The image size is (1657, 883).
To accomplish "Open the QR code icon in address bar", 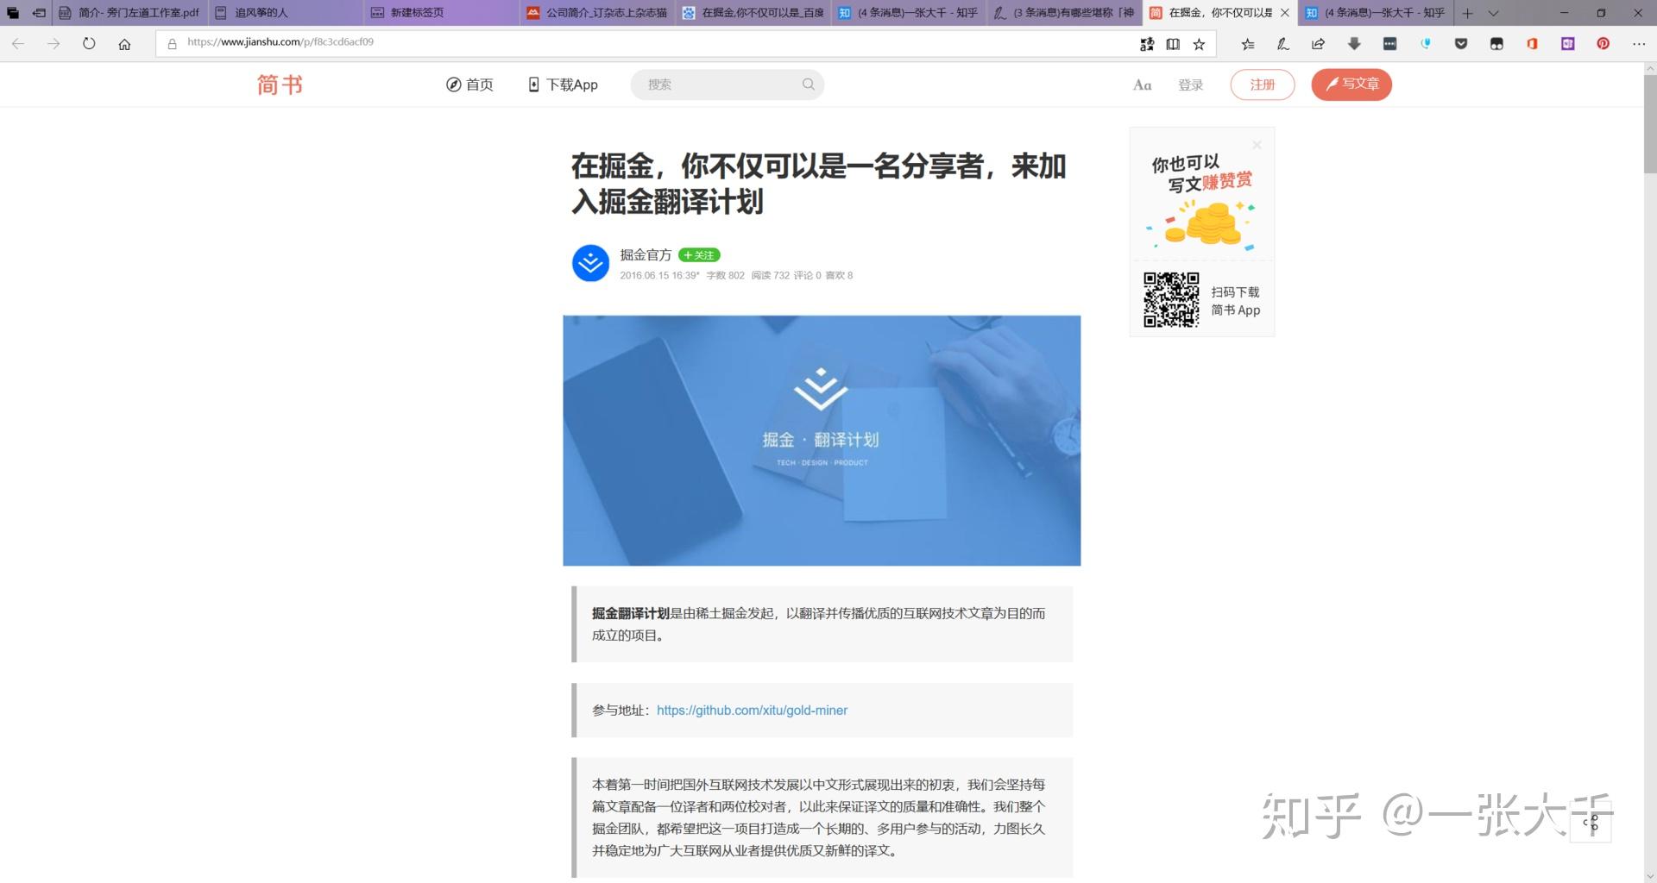I will click(1147, 44).
